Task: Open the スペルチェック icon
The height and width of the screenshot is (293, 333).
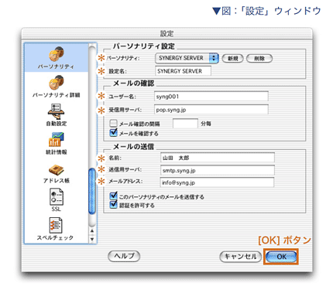Action: 56,226
